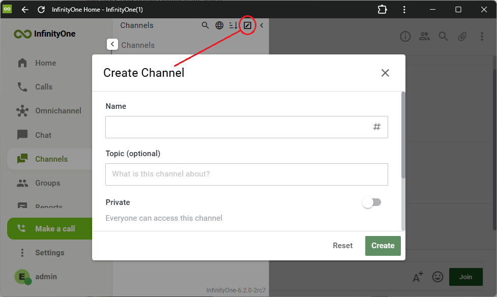Screen dimensions: 497x297
Task: Click the hash symbol in the Name field
Action: [376, 127]
